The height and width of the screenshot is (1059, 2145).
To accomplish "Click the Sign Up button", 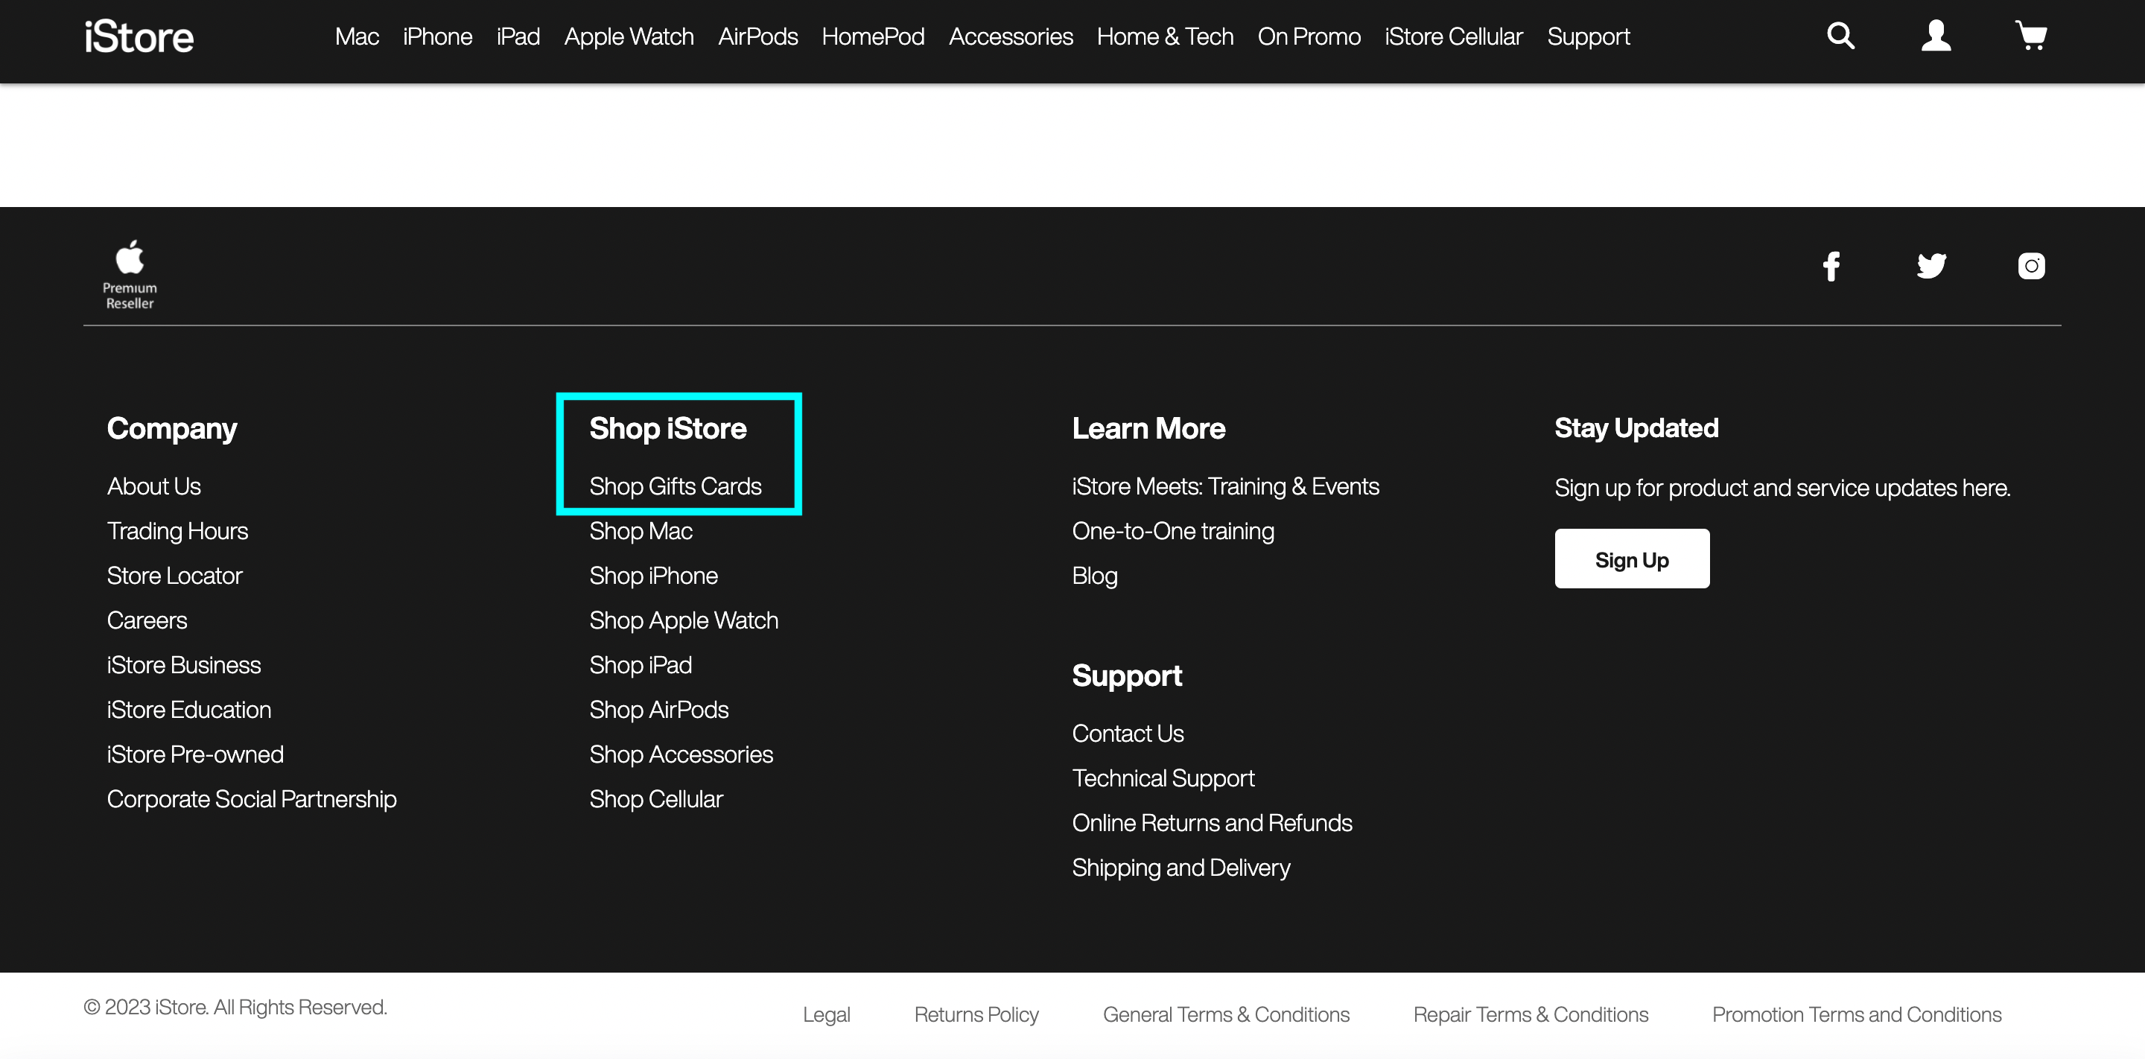I will coord(1631,559).
